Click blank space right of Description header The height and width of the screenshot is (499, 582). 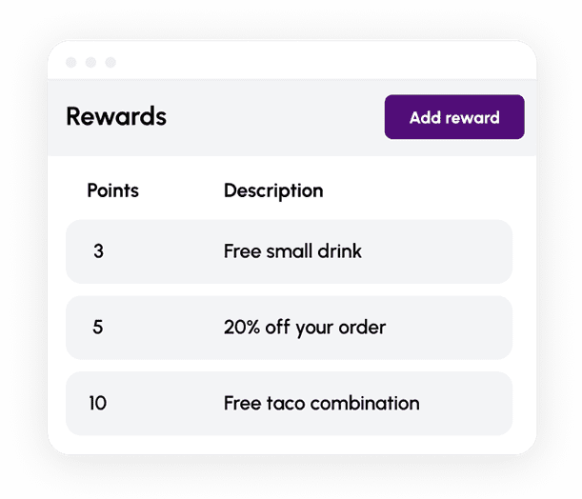coord(415,190)
